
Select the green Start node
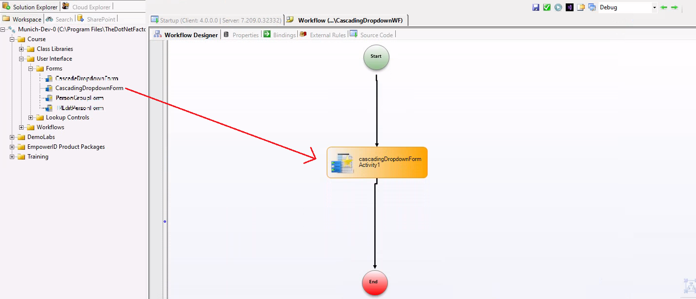(376, 57)
